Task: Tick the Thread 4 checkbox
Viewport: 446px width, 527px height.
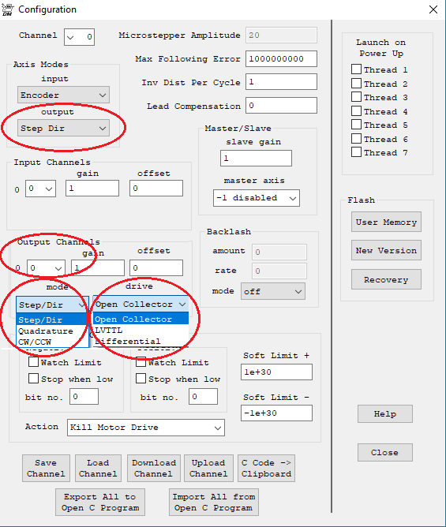Action: tap(356, 111)
